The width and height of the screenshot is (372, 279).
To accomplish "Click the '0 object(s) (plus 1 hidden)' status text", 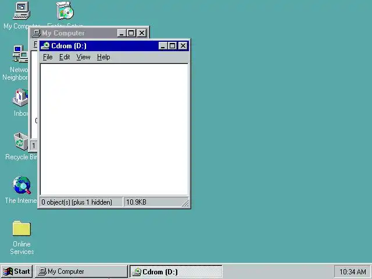I will (77, 202).
